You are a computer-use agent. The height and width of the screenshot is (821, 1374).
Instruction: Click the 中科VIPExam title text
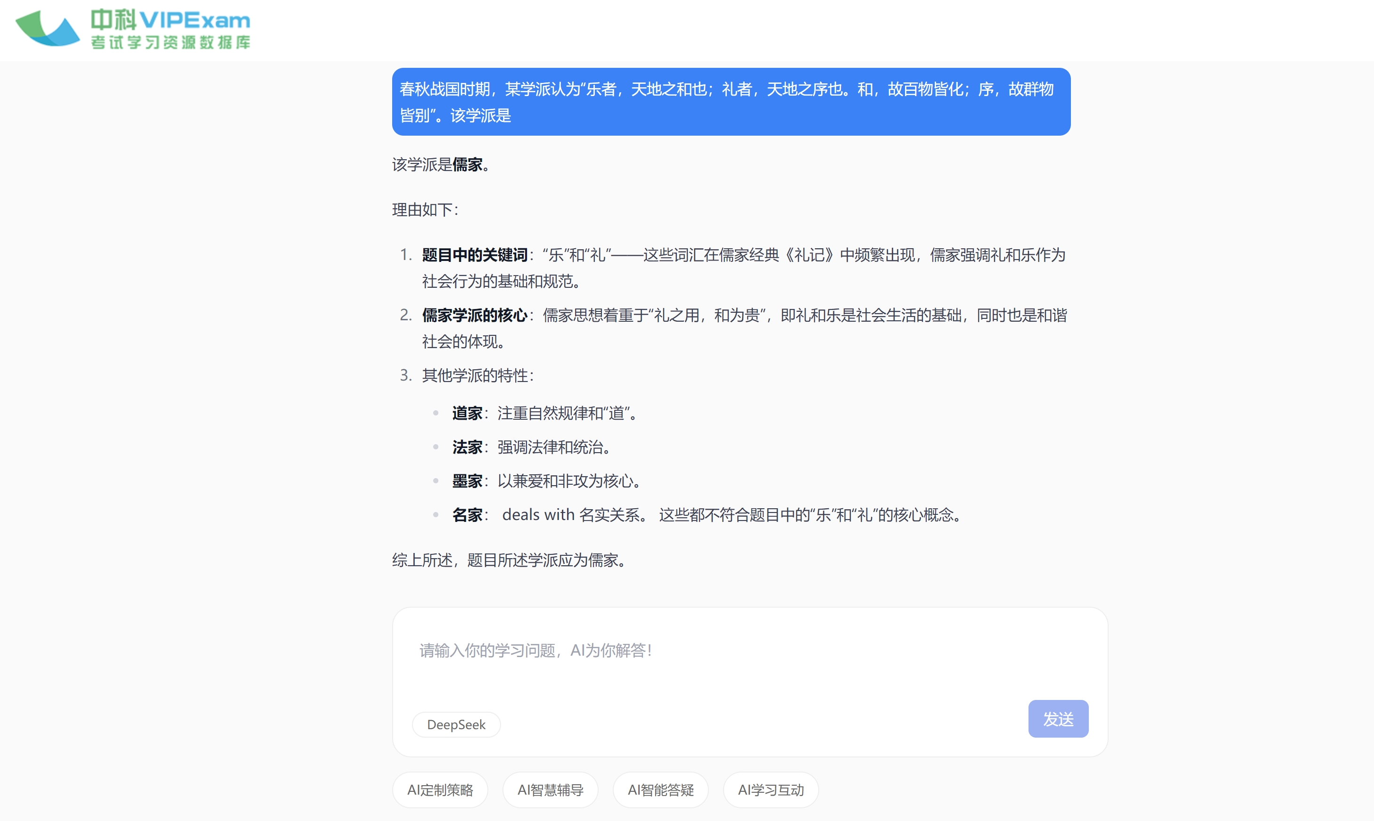coord(170,20)
